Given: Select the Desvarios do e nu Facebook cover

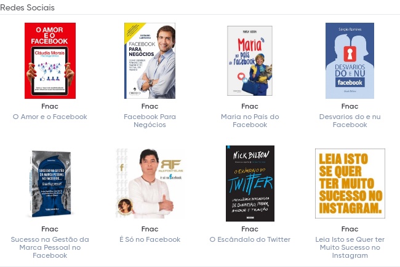Looking at the screenshot, I should [x=350, y=61].
